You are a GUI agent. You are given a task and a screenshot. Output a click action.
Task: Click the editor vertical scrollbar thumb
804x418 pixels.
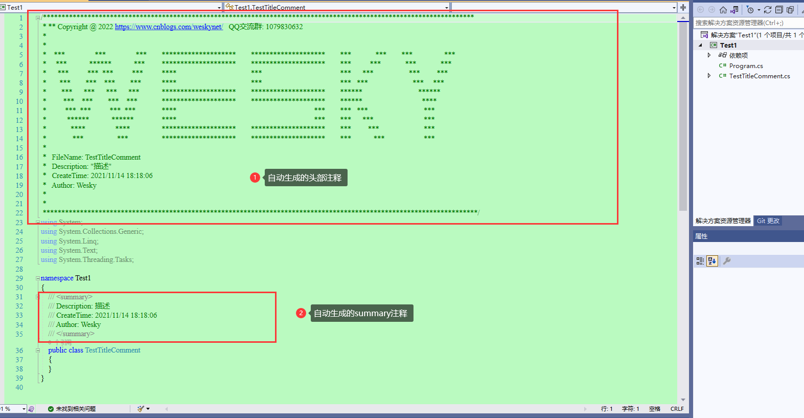[x=683, y=117]
